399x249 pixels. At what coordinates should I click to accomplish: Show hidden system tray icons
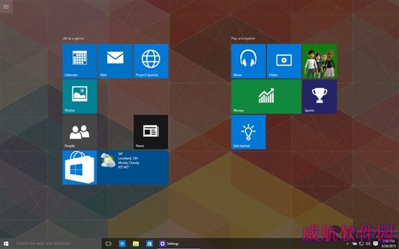348,244
